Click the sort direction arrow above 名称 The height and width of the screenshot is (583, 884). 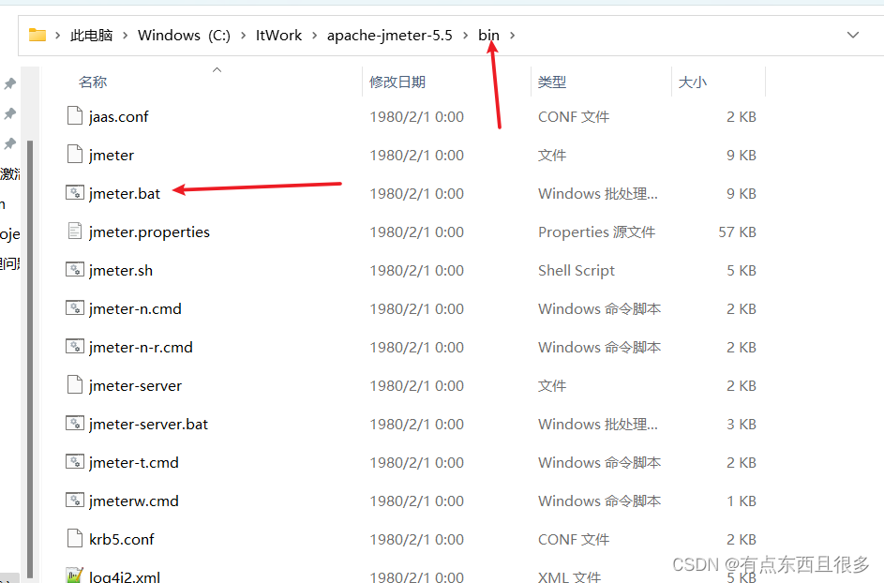(217, 70)
